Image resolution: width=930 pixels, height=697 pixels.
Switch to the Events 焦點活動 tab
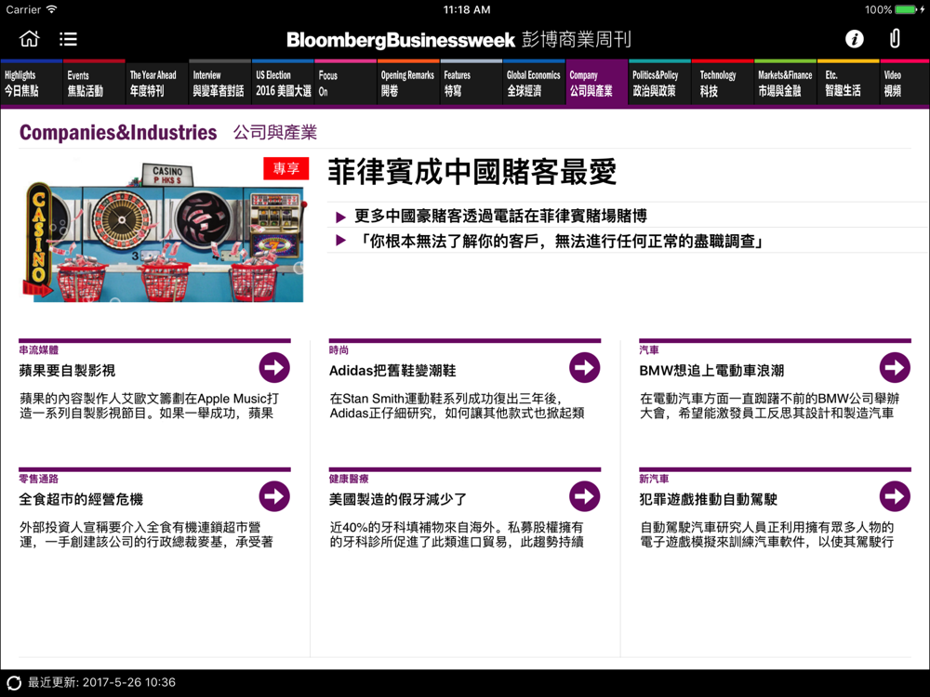(x=94, y=83)
